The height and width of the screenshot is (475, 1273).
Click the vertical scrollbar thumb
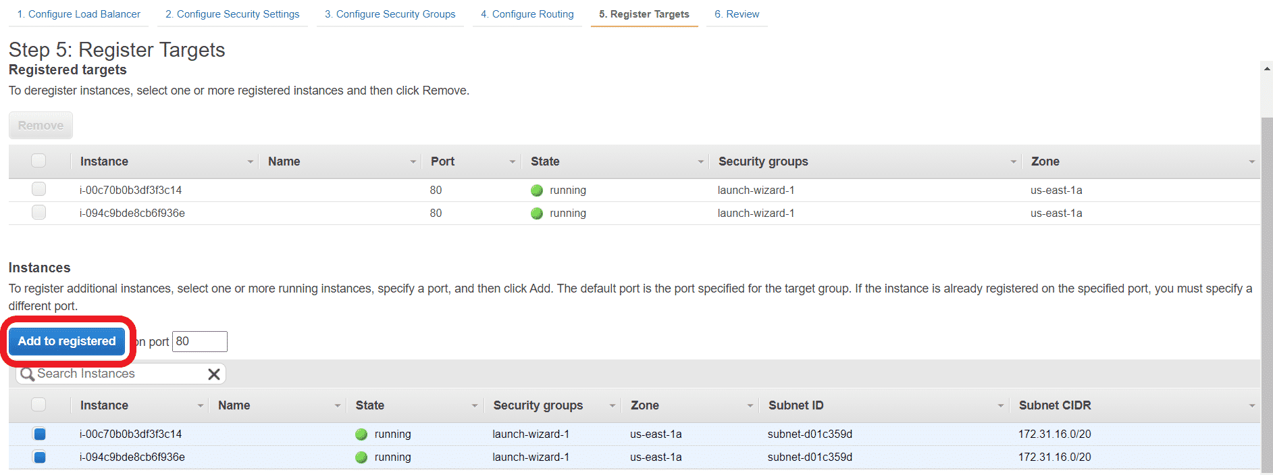(1267, 294)
